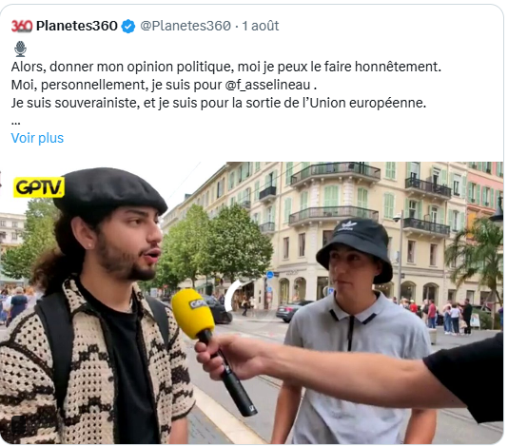Open the Planetes360 display name
508x447 pixels.
[76, 26]
